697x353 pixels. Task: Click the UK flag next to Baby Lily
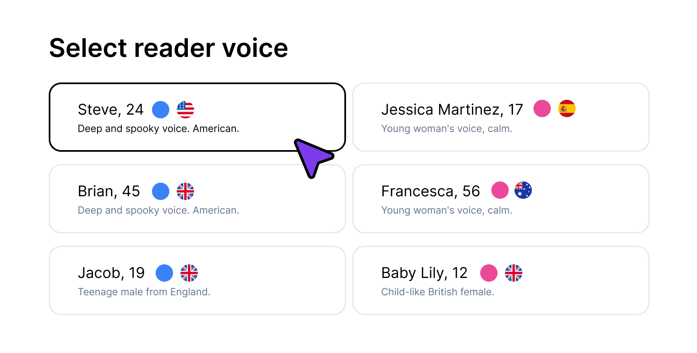point(513,273)
